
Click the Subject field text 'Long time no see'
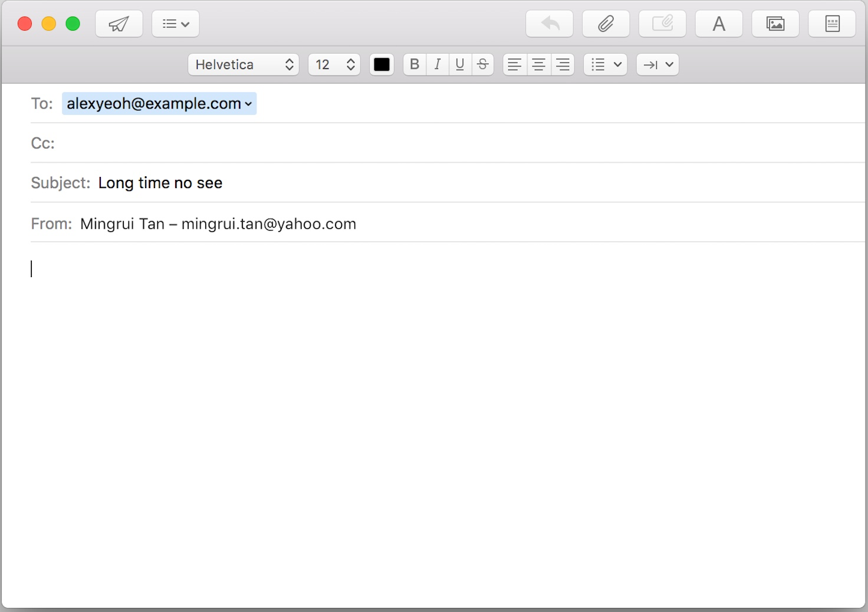(160, 183)
